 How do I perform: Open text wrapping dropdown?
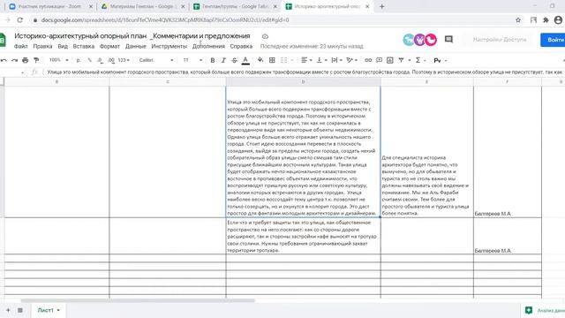click(336, 60)
